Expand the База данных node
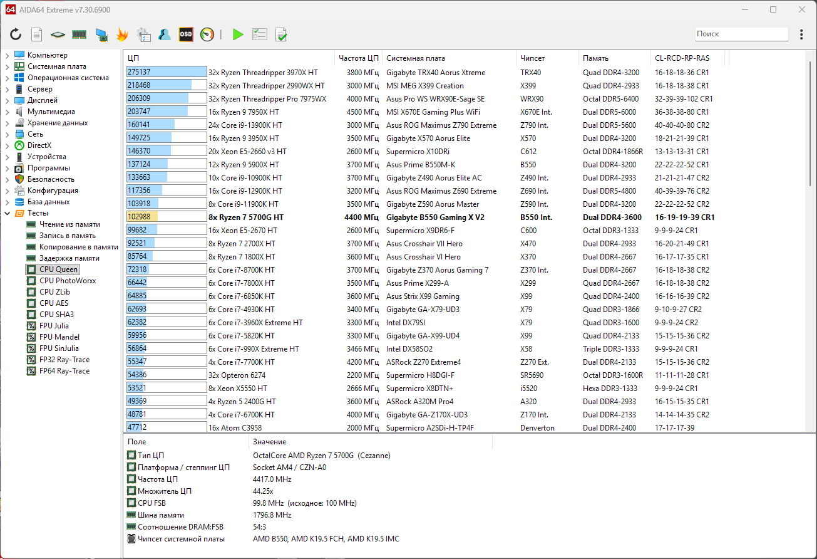817x559 pixels. pos(7,202)
